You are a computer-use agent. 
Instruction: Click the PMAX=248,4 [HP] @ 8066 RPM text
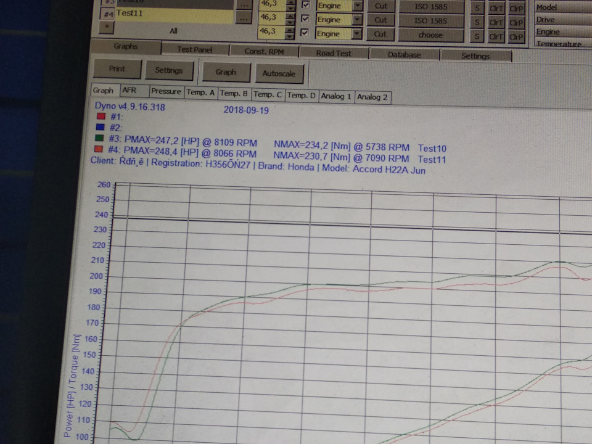[190, 152]
